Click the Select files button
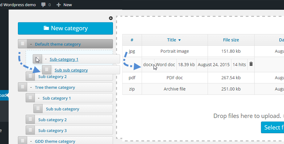284x144 pixels. 273,127
